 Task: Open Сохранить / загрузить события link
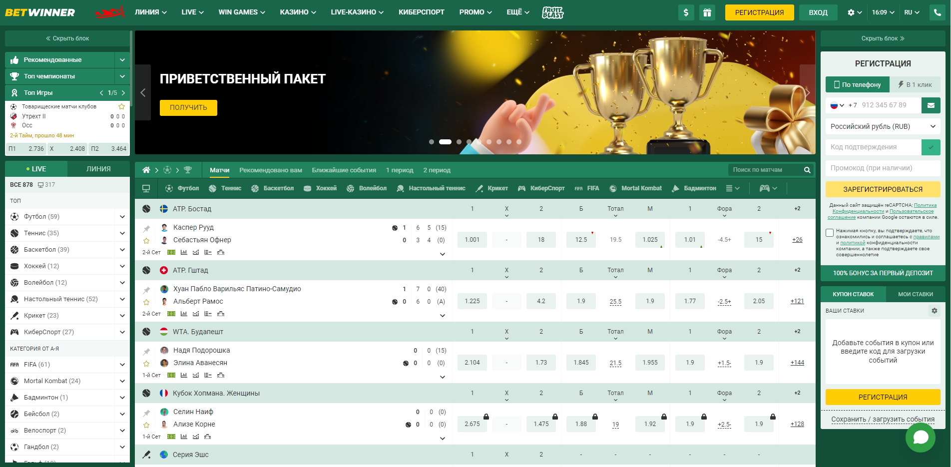883,420
